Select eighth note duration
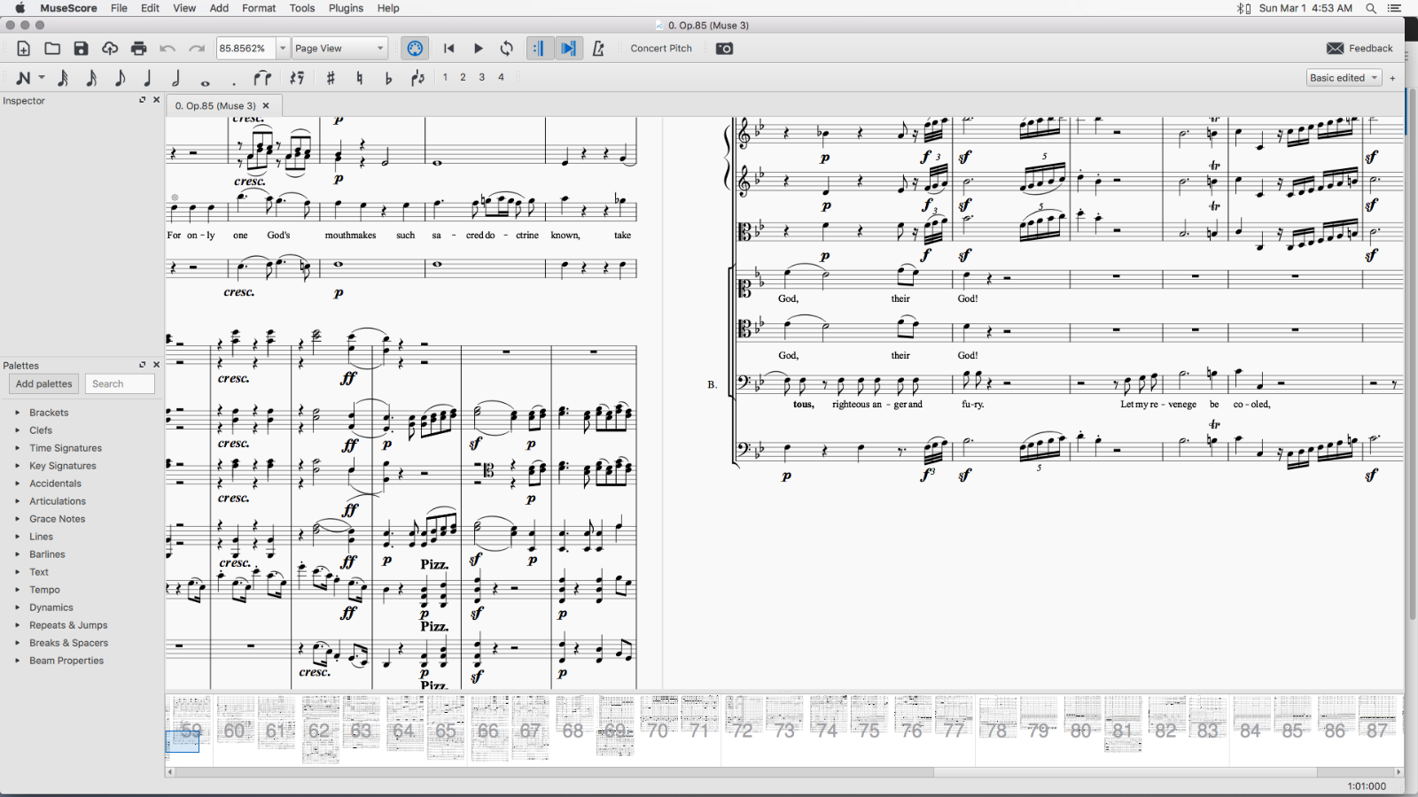Viewport: 1418px width, 797px height. tap(120, 78)
